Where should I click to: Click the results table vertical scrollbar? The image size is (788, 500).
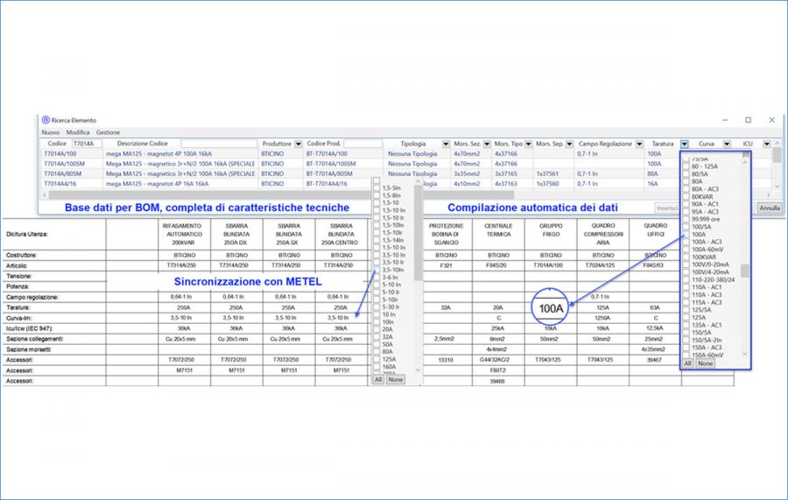777,165
